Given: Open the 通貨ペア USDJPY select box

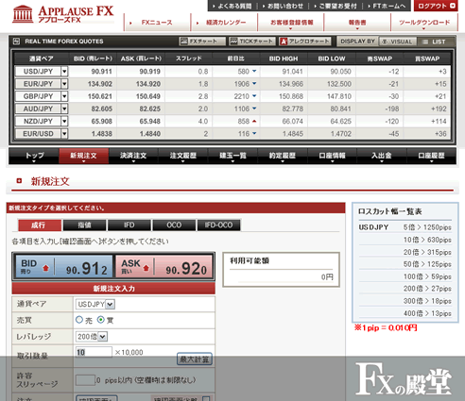Looking at the screenshot, I should tap(95, 304).
